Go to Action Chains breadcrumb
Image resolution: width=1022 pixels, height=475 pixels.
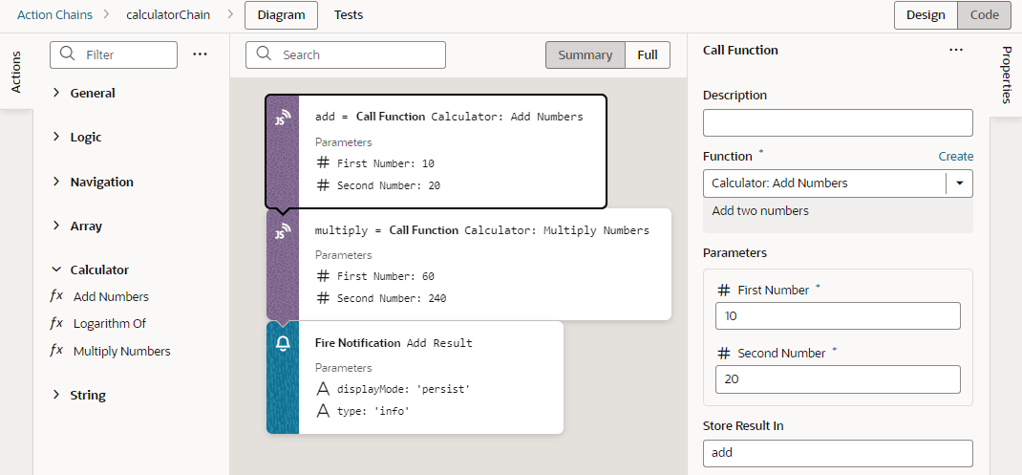click(53, 14)
